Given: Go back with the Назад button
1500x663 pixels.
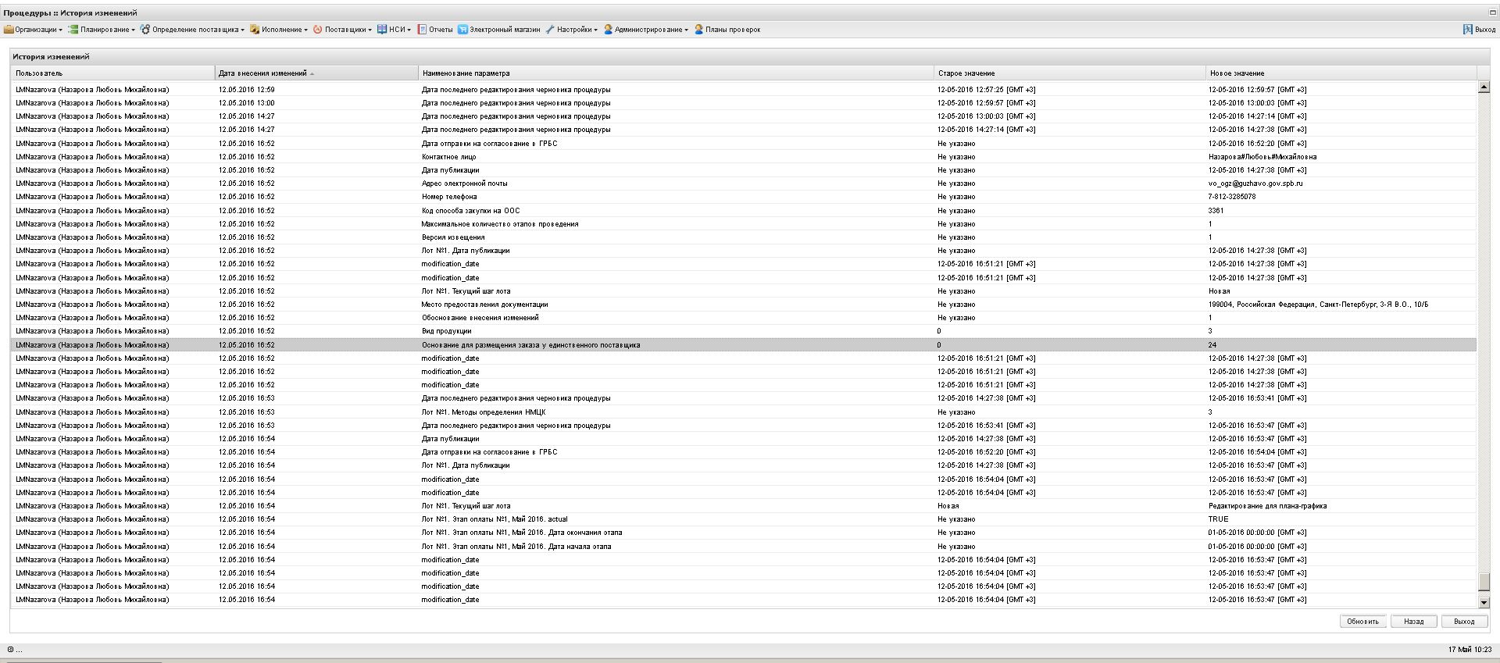Looking at the screenshot, I should [1413, 622].
